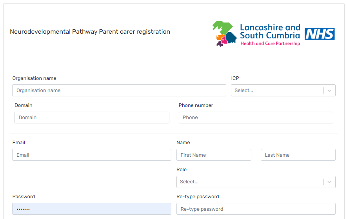The image size is (347, 219).
Task: Click the ICP Select... combo box
Action: tap(277, 90)
